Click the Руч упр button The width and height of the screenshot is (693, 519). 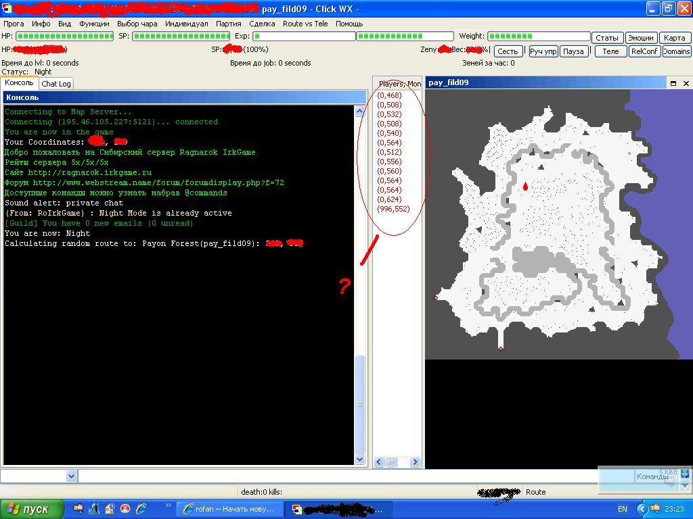coord(543,51)
